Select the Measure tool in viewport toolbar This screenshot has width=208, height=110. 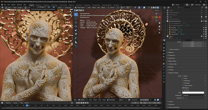pyautogui.click(x=76, y=42)
